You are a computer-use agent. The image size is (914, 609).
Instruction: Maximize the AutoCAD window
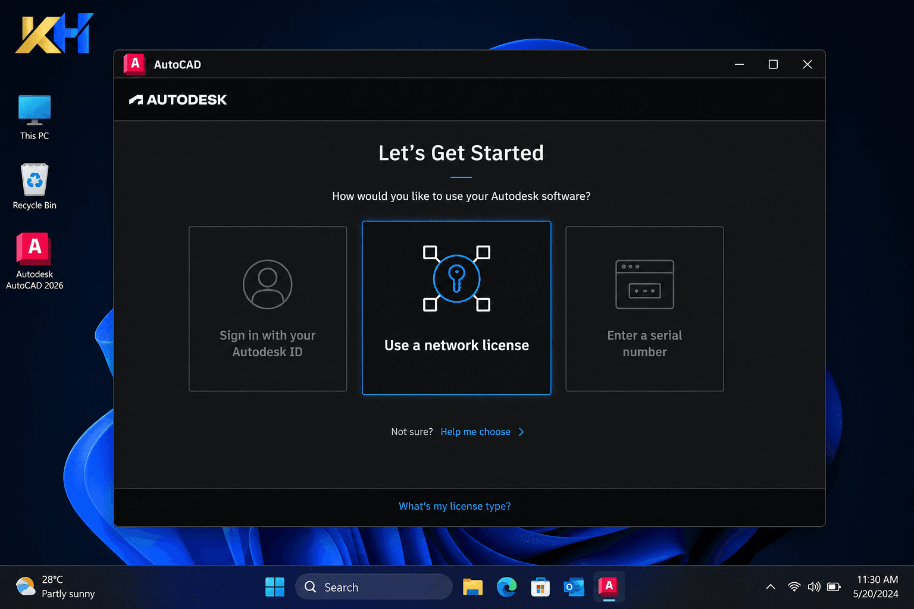(x=773, y=64)
